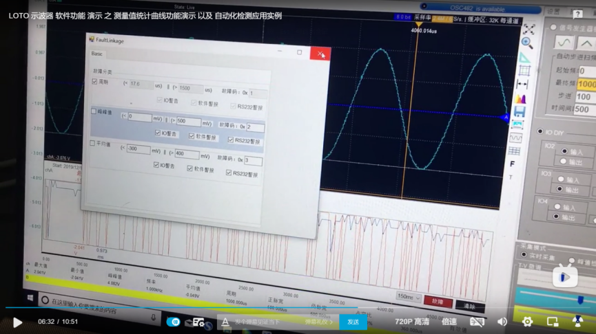Click the save floppy disk icon
The height and width of the screenshot is (334, 596).
[520, 111]
